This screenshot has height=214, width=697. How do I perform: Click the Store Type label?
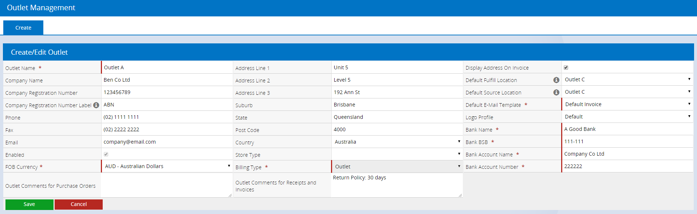(x=248, y=155)
